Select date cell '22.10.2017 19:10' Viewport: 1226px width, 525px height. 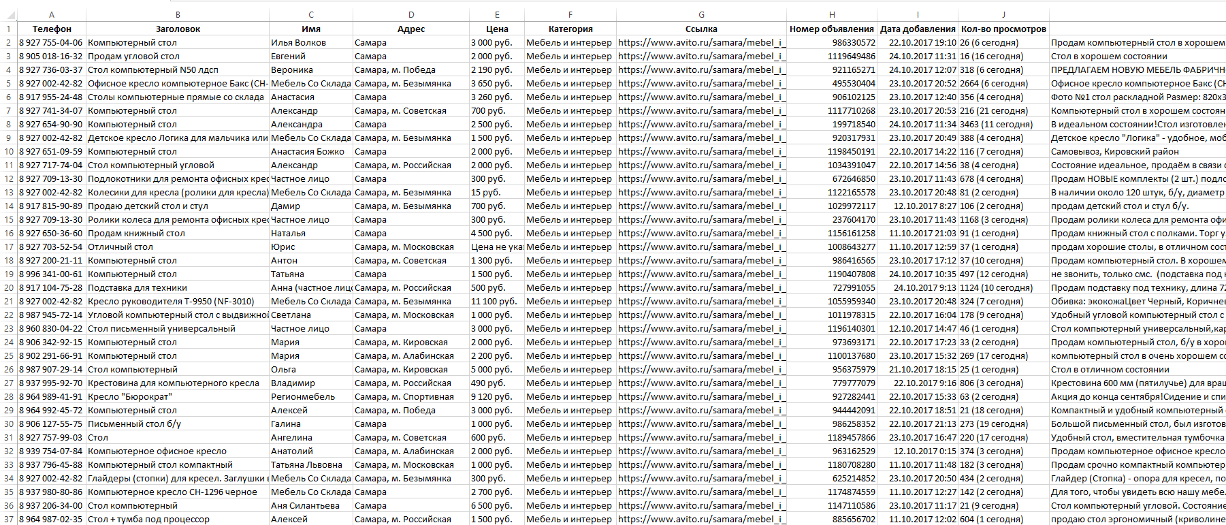[918, 42]
